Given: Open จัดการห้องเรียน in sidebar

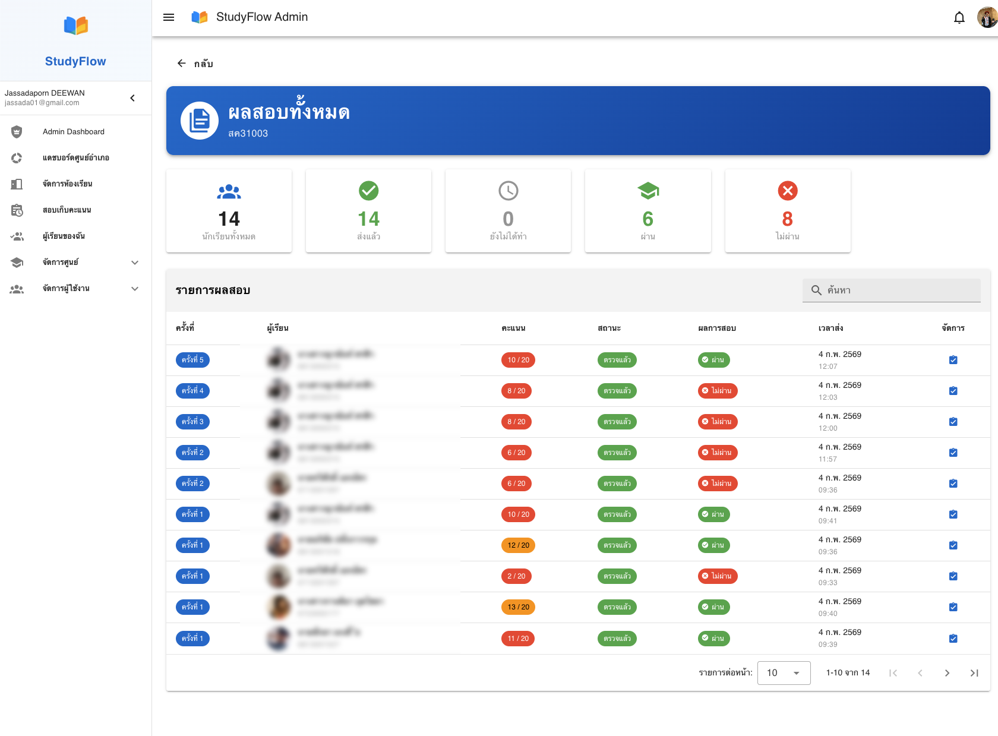Looking at the screenshot, I should [68, 184].
